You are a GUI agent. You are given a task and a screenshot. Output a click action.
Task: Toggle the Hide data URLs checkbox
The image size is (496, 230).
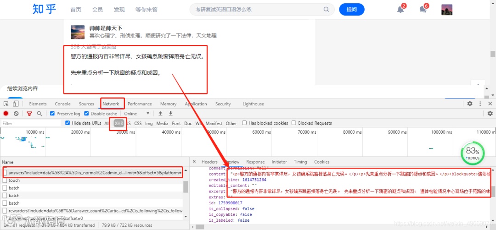[x=68, y=123]
